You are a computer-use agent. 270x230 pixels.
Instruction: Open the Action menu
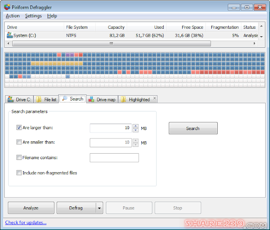point(13,16)
